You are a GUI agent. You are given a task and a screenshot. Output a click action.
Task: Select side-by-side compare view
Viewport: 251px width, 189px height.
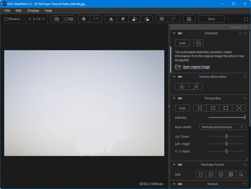69,19
